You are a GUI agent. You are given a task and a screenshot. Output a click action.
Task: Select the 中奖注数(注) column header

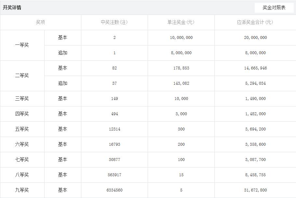tap(114, 22)
